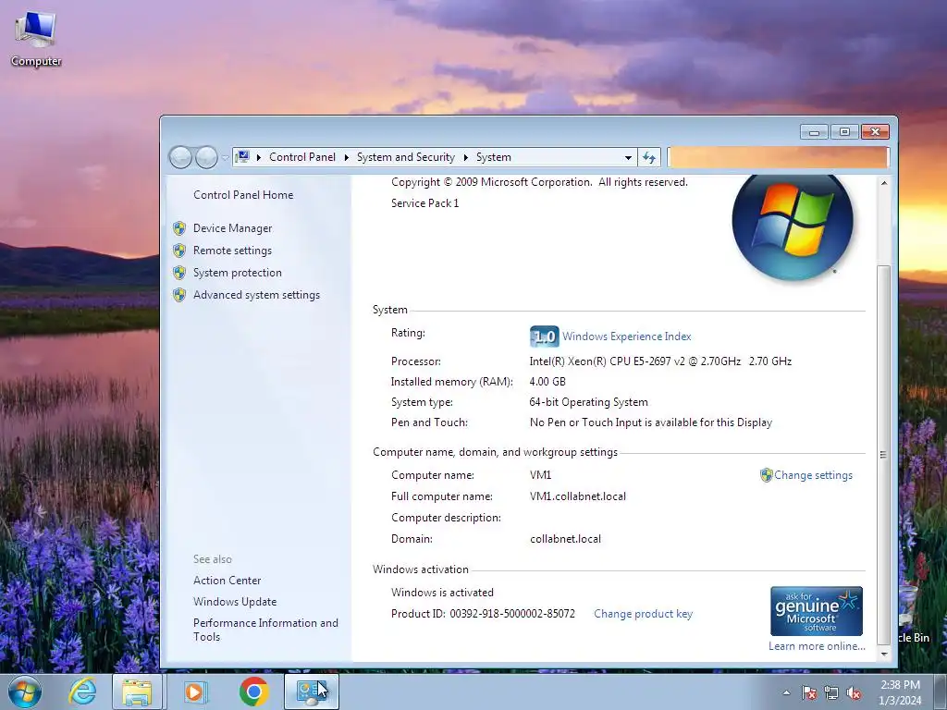Click the Service Pack 1 text
The height and width of the screenshot is (710, 947).
click(425, 203)
